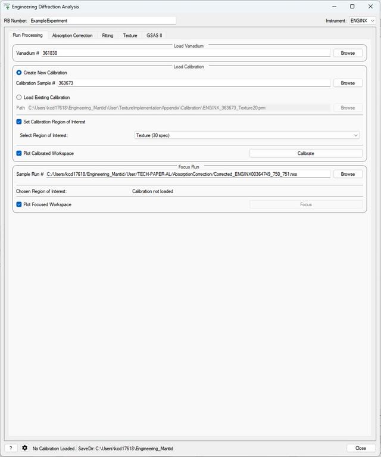Image resolution: width=381 pixels, height=457 pixels.
Task: Open the settings gear icon
Action: click(x=25, y=448)
